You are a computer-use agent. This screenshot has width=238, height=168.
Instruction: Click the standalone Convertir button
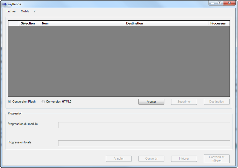tap(151, 159)
